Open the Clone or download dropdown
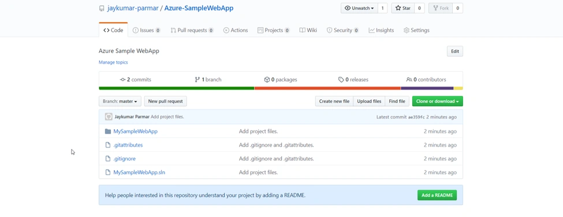 coord(437,101)
